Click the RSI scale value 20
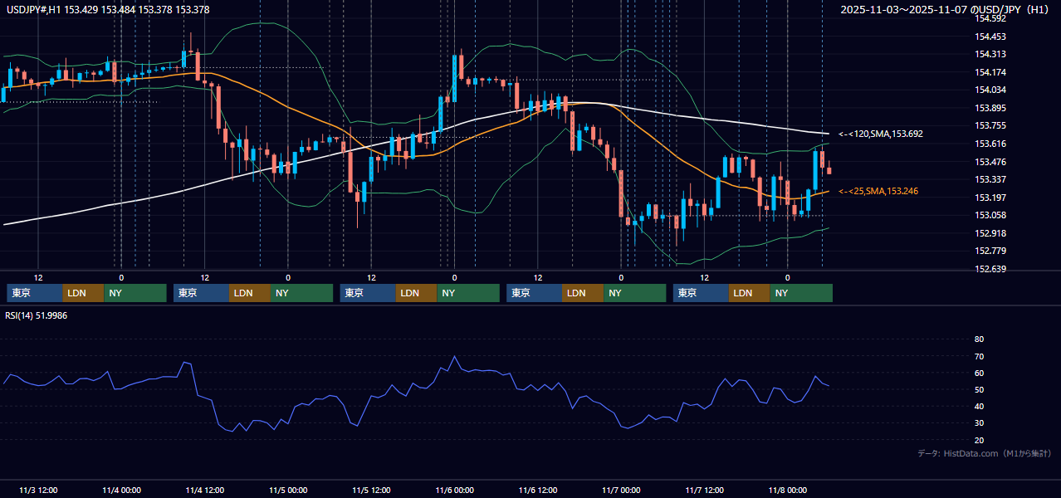The width and height of the screenshot is (1061, 498). pyautogui.click(x=979, y=440)
